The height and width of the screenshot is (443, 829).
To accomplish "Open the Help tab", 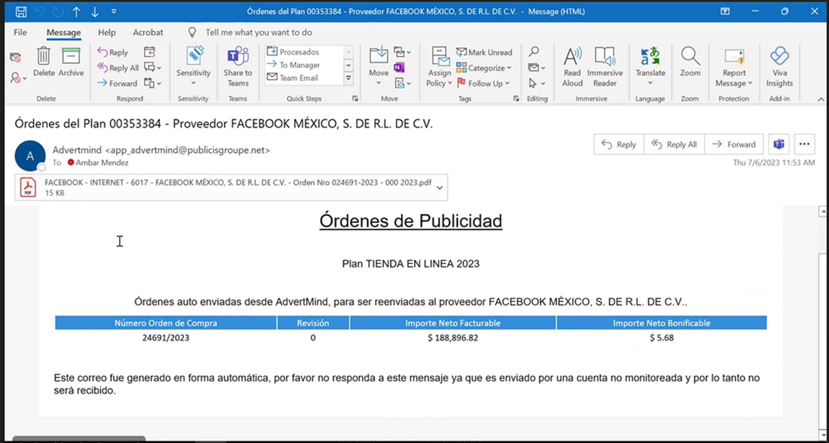I will pos(107,32).
